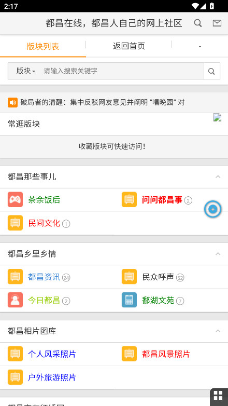Viewport: 228px width, 406px height.
Task: Tap the orange speaker announcement icon
Action: pos(12,102)
